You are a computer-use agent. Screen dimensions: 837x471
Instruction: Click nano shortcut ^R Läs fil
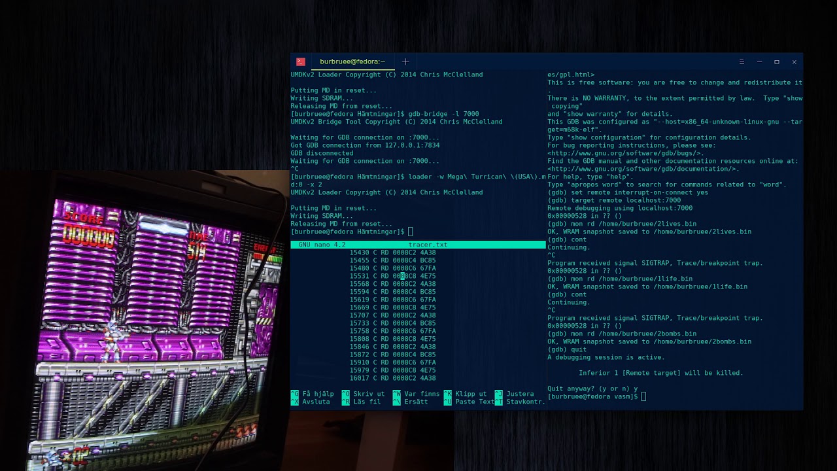(362, 402)
